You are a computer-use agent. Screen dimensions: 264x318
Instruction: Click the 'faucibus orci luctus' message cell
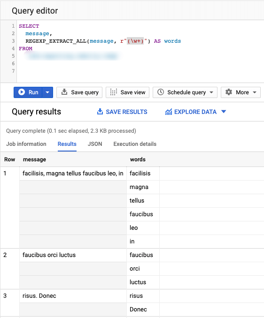(73, 255)
